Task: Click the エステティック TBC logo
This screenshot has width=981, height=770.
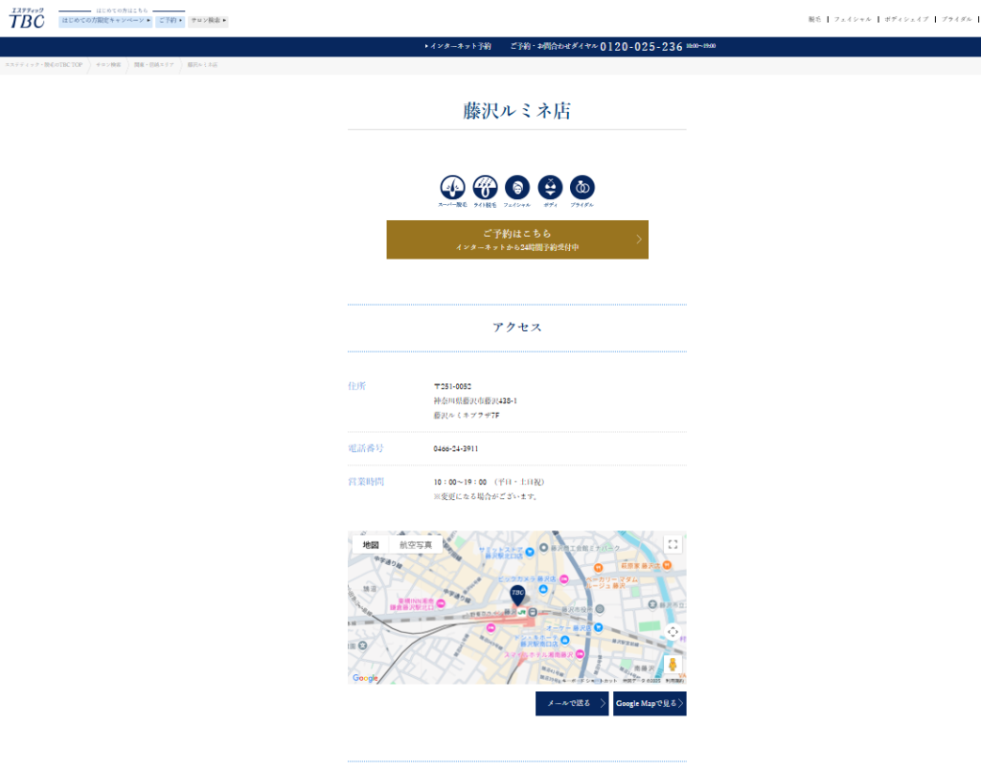Action: pyautogui.click(x=27, y=18)
